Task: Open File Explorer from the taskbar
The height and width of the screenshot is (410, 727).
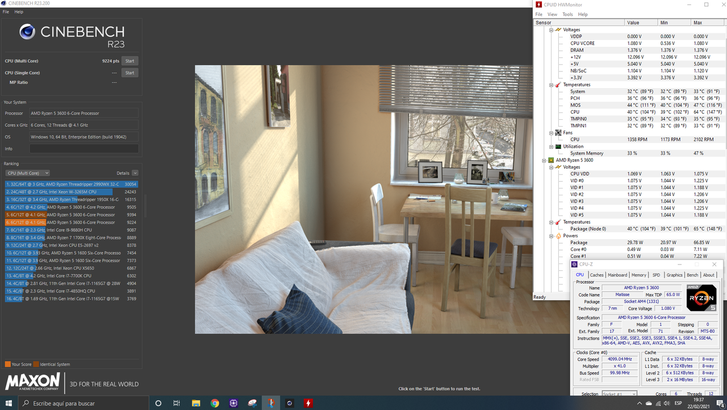Action: [x=196, y=403]
